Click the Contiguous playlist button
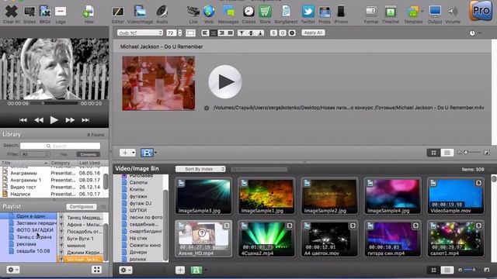The image size is (497, 279). [x=82, y=207]
